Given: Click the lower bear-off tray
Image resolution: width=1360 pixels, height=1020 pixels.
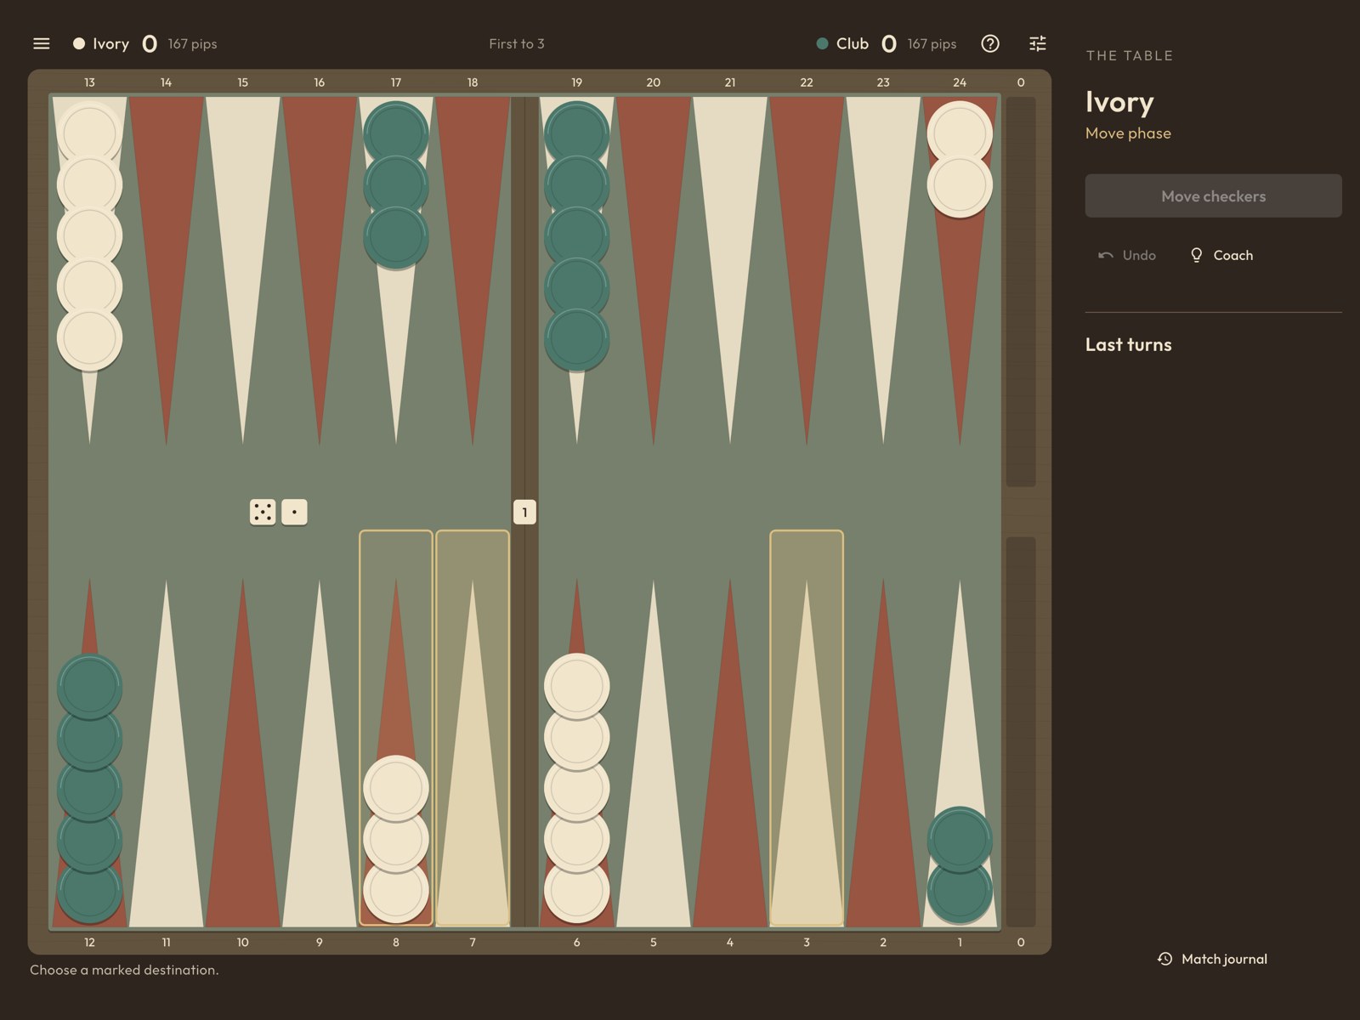Looking at the screenshot, I should (x=1021, y=732).
